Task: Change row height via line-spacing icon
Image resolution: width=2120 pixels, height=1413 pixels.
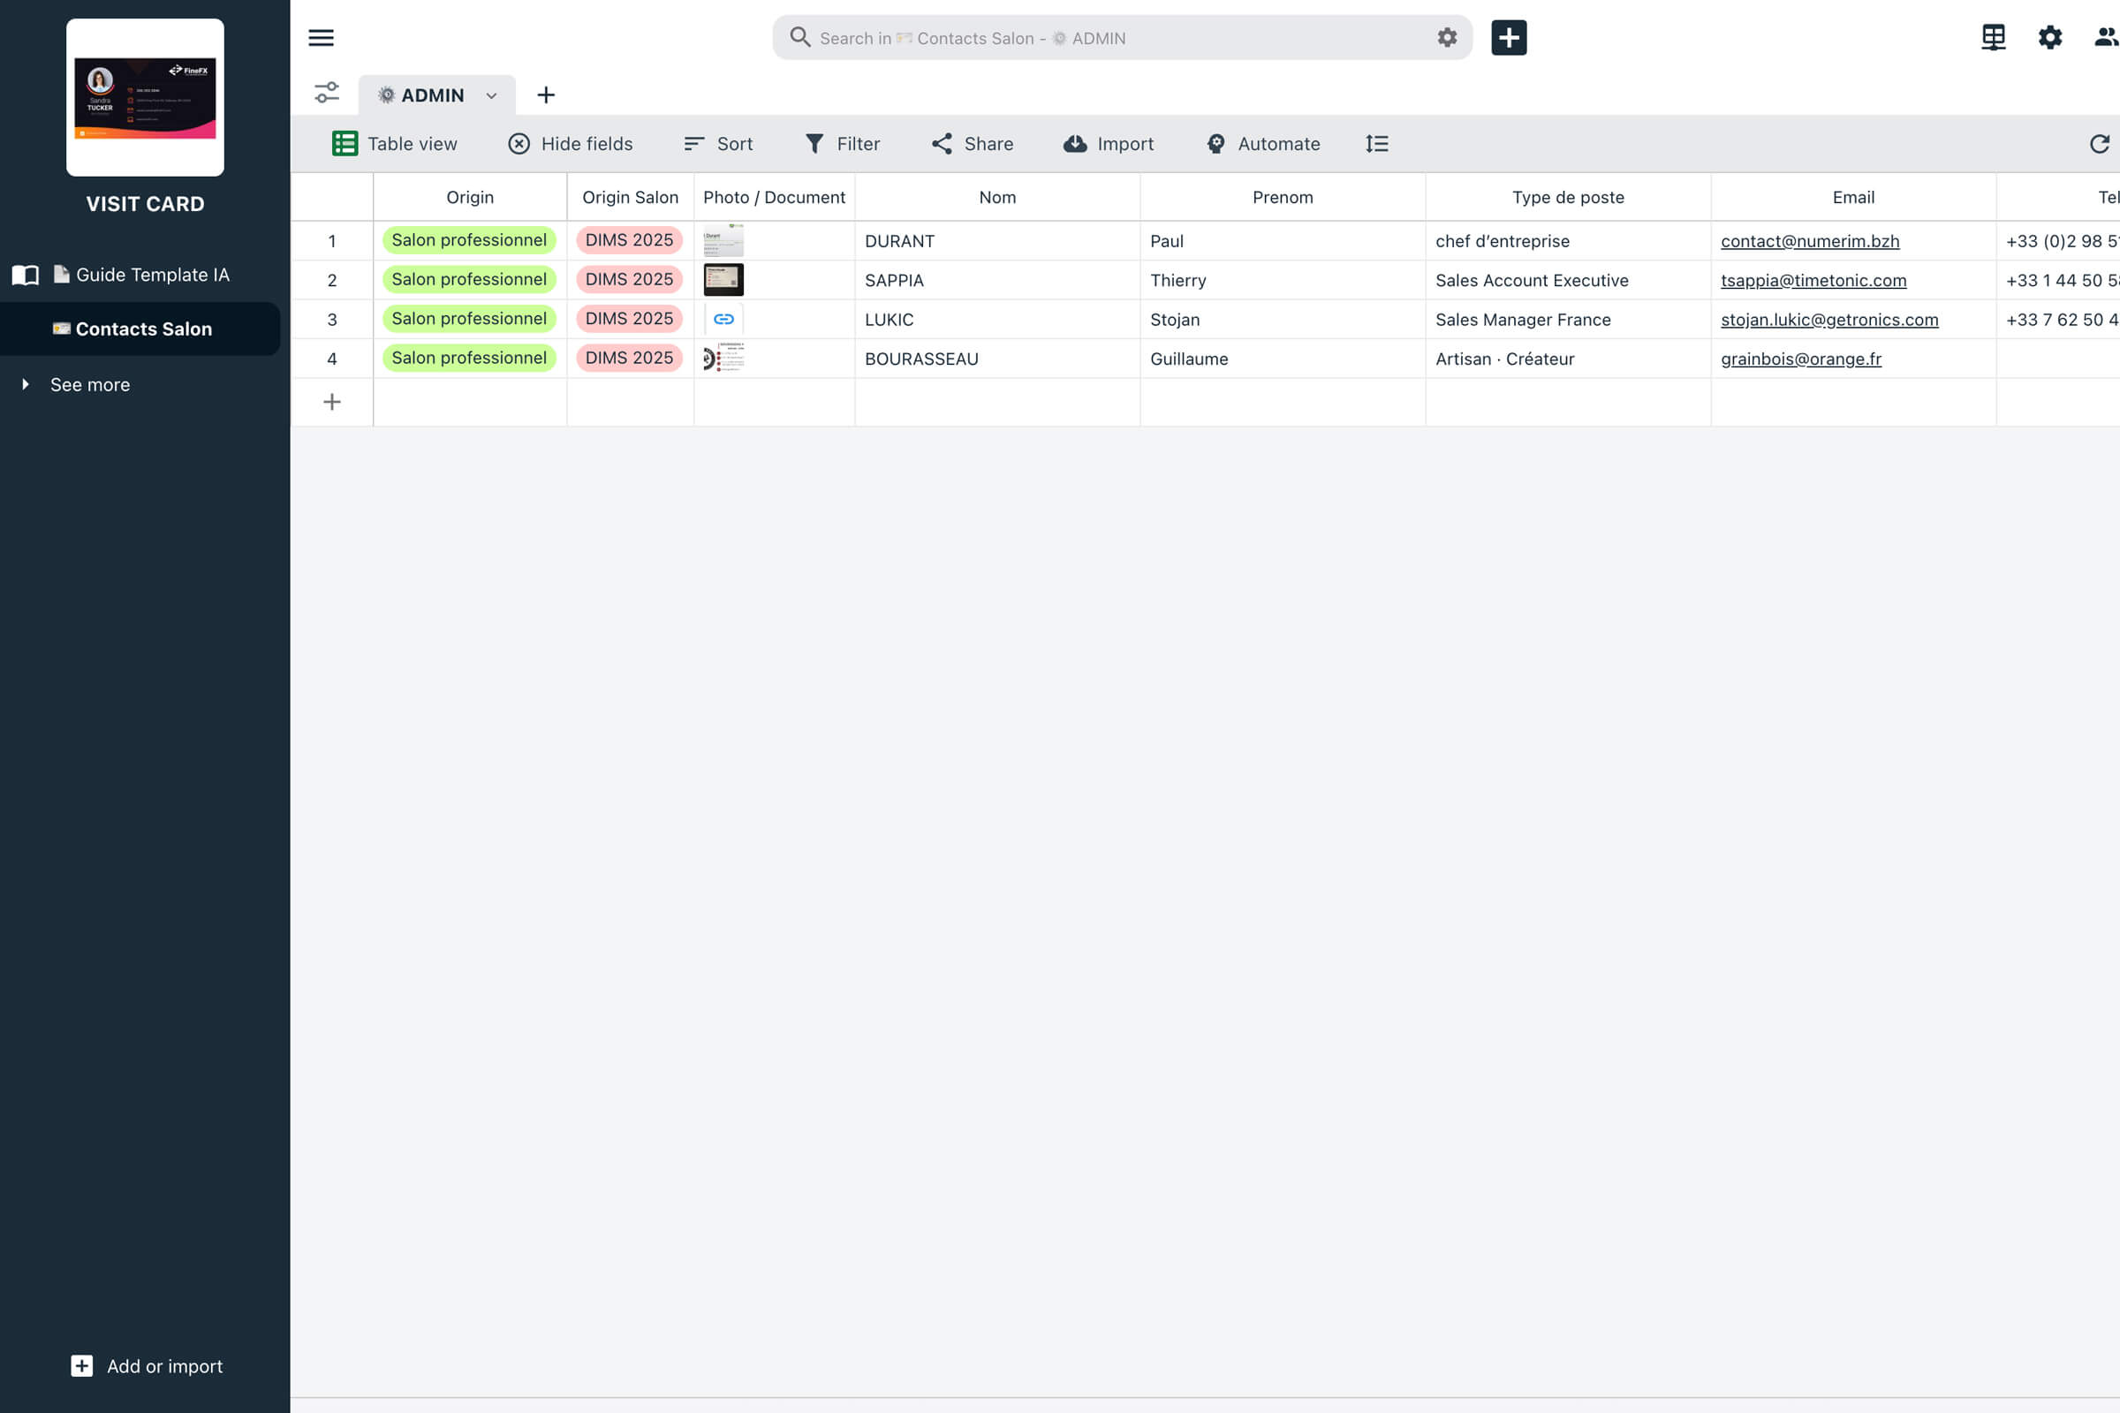Action: pos(1376,144)
